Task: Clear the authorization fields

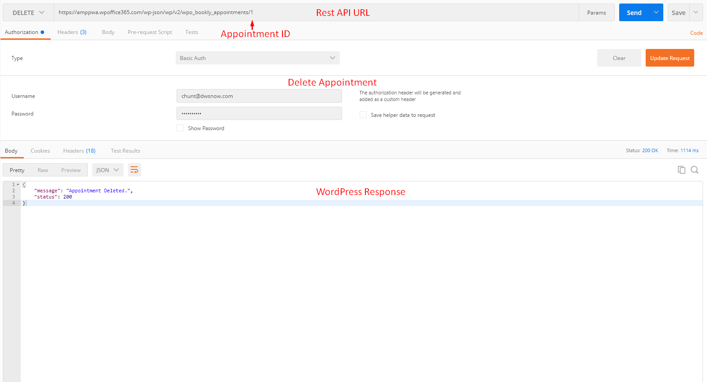Action: click(619, 58)
